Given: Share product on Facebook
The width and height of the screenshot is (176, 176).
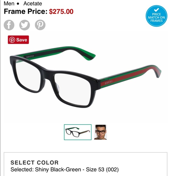Looking at the screenshot, I should pyautogui.click(x=9, y=25).
